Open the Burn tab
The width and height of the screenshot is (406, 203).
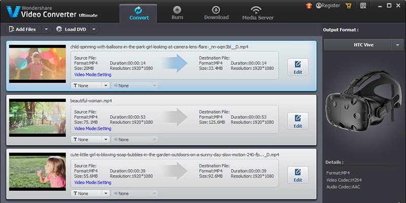click(x=177, y=13)
